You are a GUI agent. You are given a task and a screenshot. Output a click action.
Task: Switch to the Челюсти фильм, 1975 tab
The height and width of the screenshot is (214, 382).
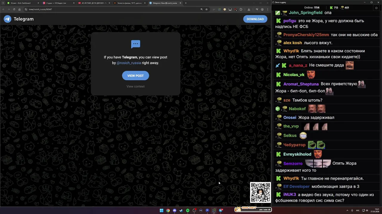(x=129, y=3)
